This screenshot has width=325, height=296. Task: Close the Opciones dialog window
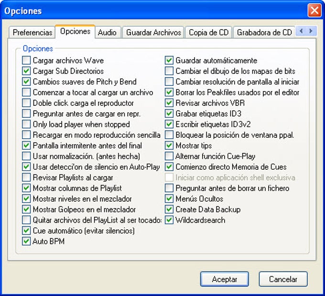coord(314,10)
